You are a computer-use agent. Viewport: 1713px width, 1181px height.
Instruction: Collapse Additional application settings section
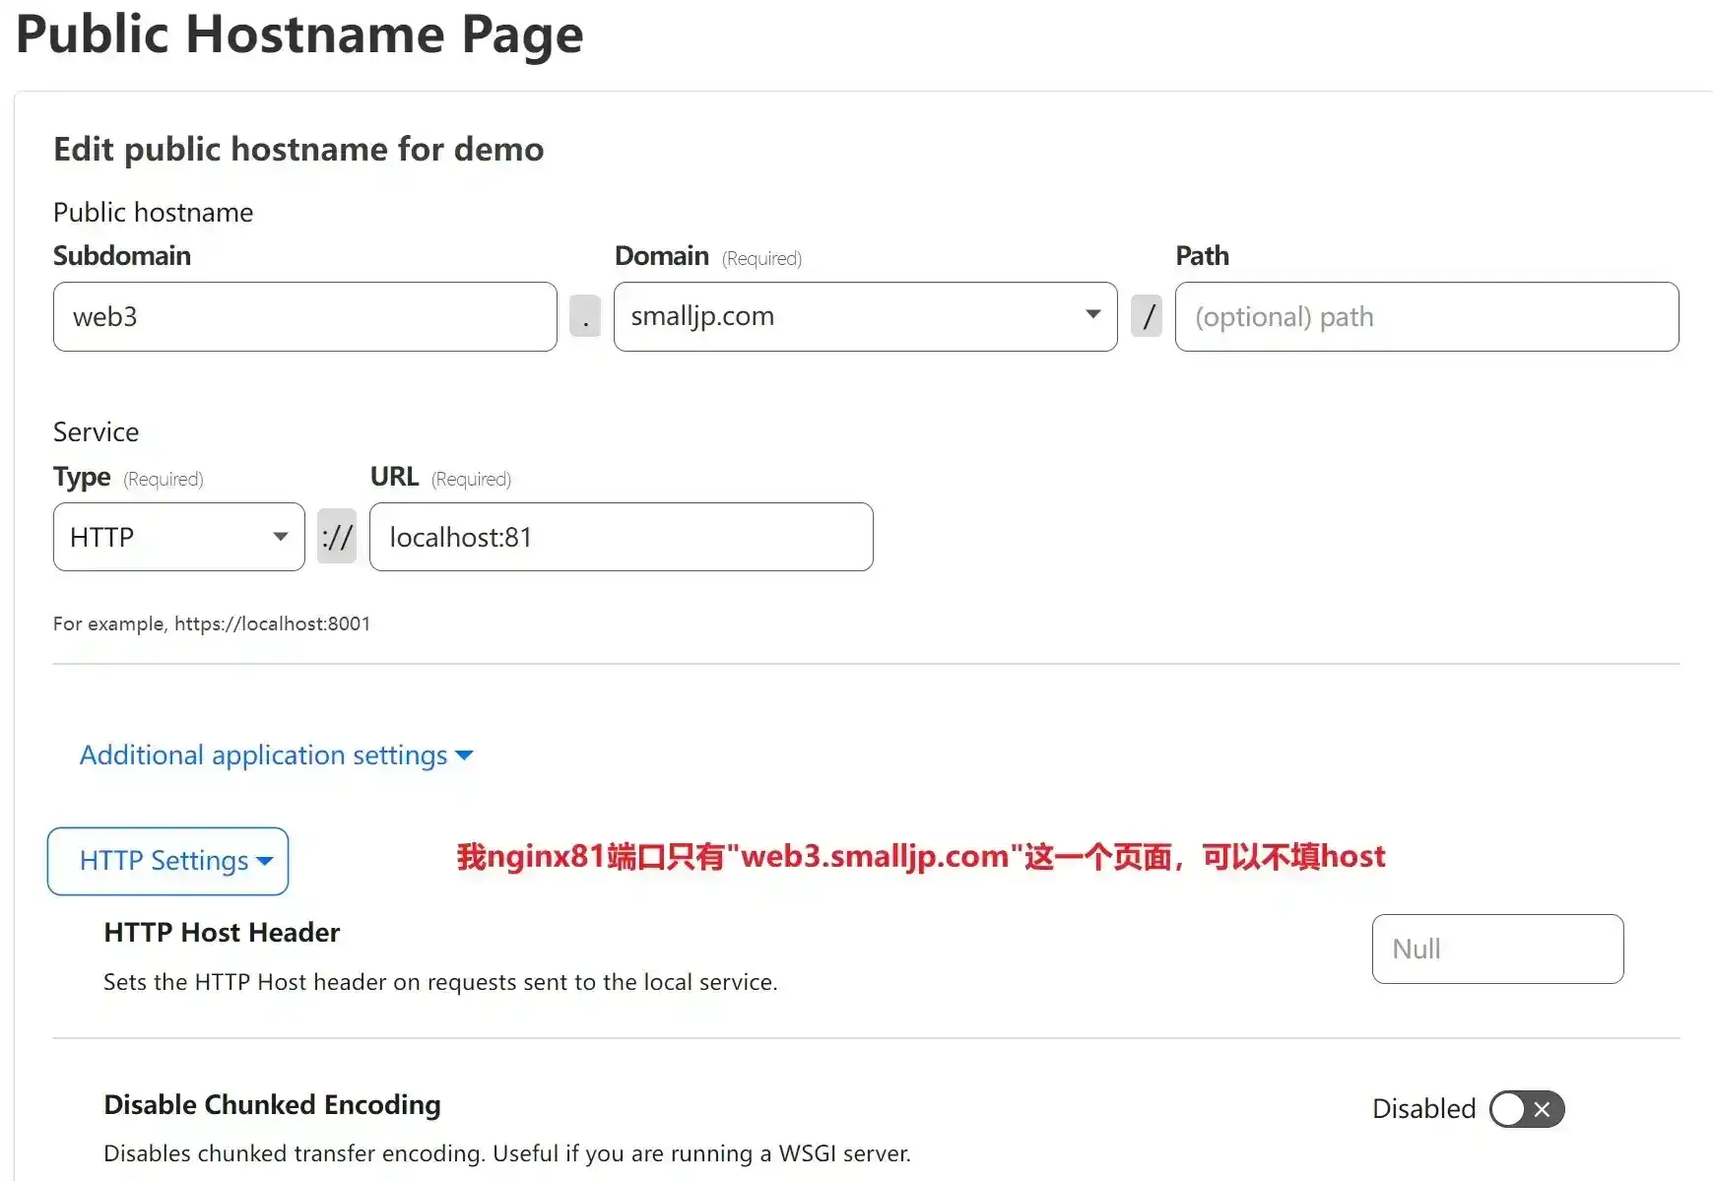click(x=277, y=755)
